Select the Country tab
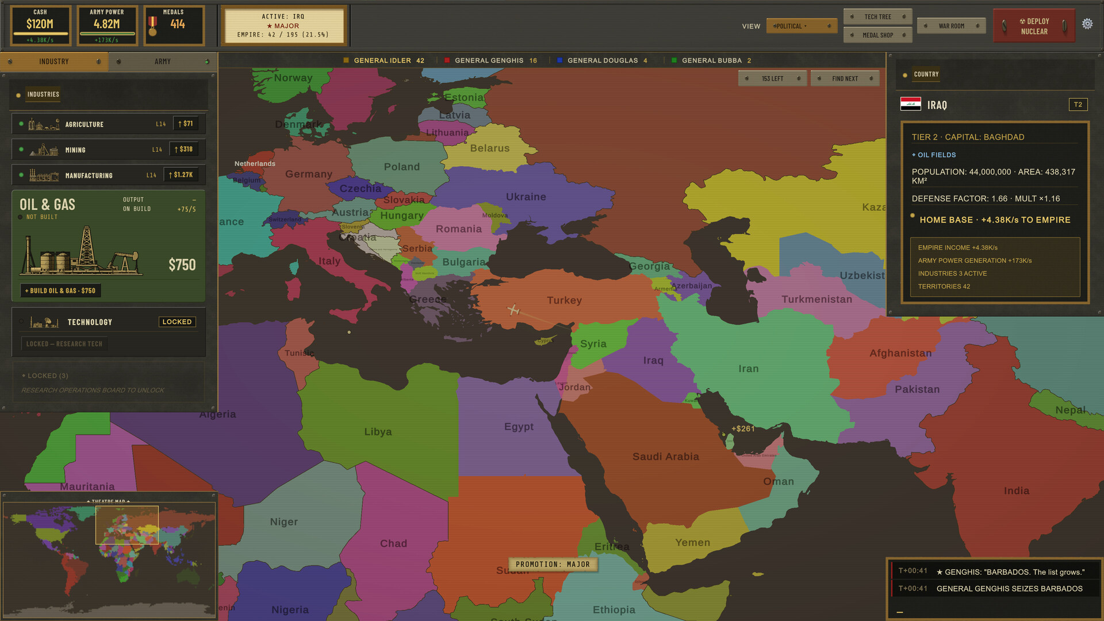 926,74
